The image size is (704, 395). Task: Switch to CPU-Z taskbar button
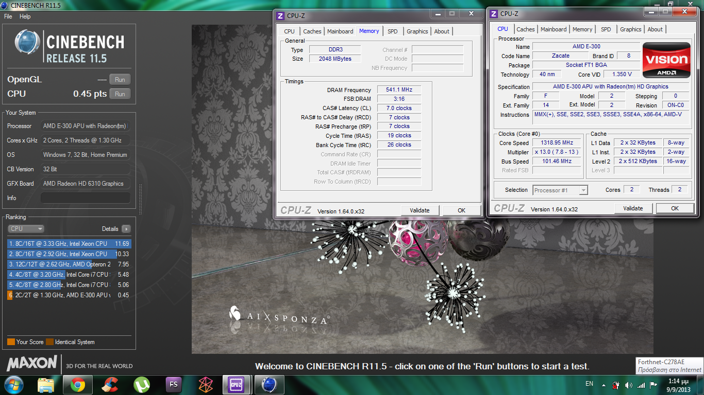point(237,385)
